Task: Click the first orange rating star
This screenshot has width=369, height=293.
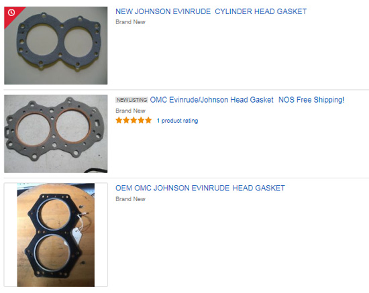Action: pyautogui.click(x=119, y=121)
